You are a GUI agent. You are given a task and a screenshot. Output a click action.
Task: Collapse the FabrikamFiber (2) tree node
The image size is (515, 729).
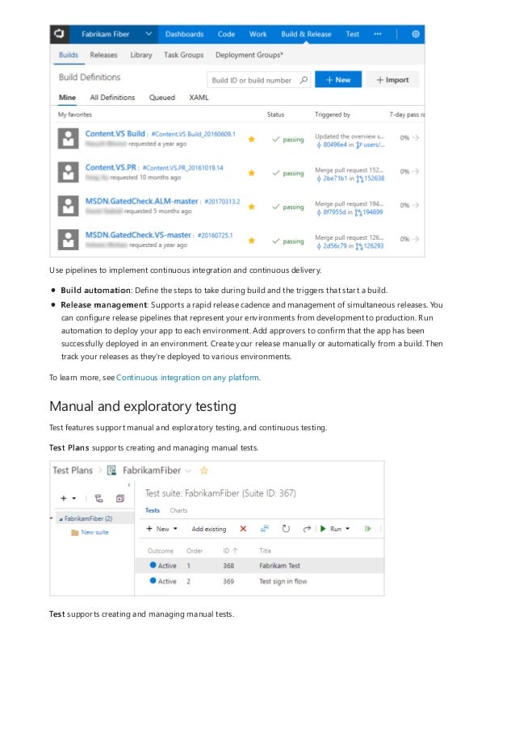click(x=61, y=519)
